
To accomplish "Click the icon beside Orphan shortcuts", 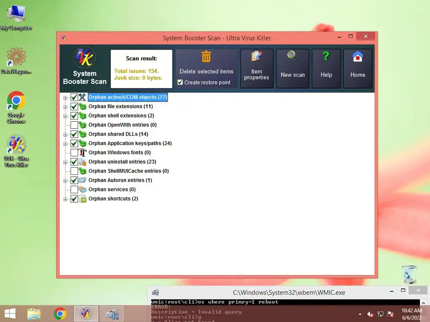I will pyautogui.click(x=83, y=199).
